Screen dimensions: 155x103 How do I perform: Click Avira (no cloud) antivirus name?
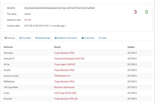coord(11,76)
